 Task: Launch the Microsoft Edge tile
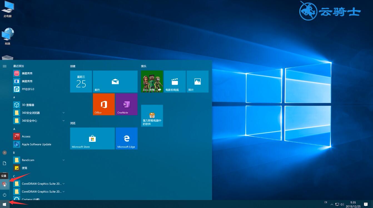click(x=126, y=139)
